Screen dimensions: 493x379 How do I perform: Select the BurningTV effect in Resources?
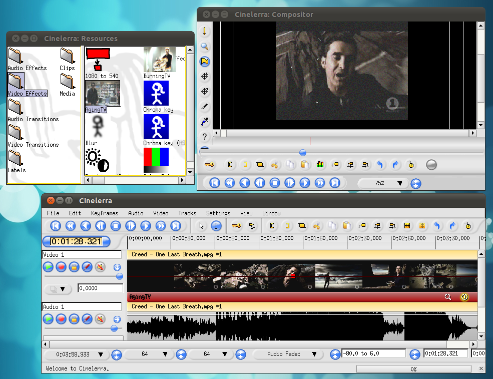[160, 63]
